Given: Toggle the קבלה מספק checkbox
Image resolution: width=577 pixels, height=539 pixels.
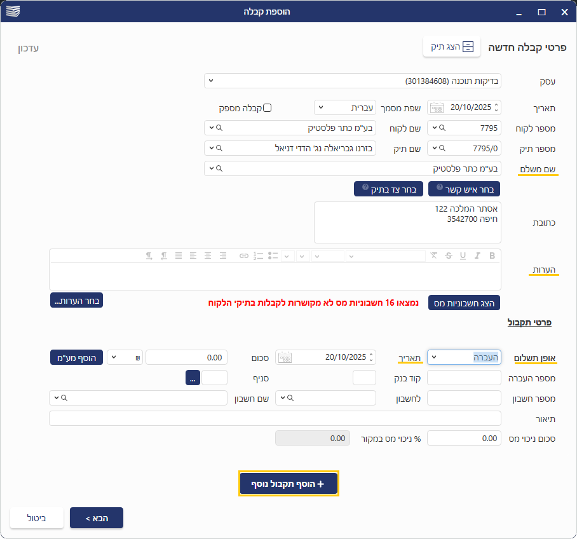Looking at the screenshot, I should [268, 107].
